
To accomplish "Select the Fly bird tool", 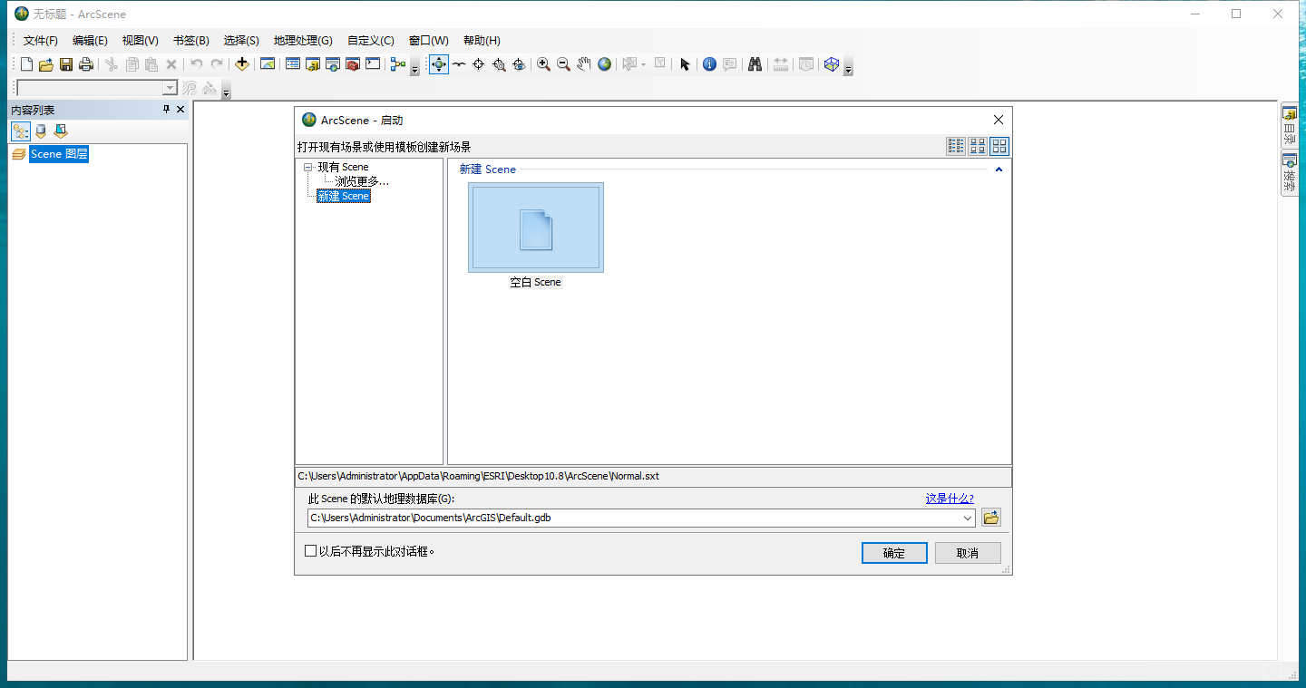I will (459, 64).
